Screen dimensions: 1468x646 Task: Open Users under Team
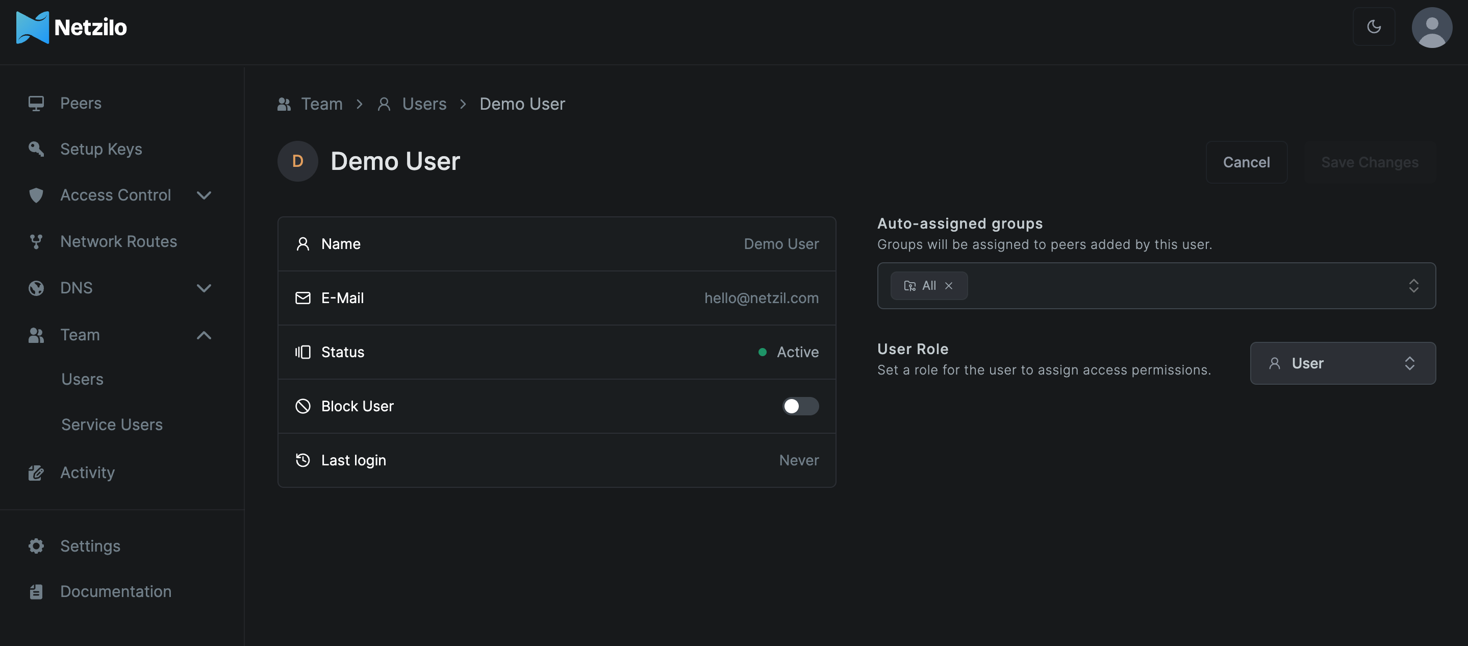click(82, 379)
